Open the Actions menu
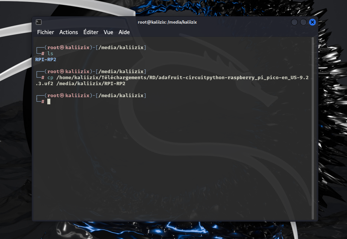The height and width of the screenshot is (239, 347). pos(69,32)
